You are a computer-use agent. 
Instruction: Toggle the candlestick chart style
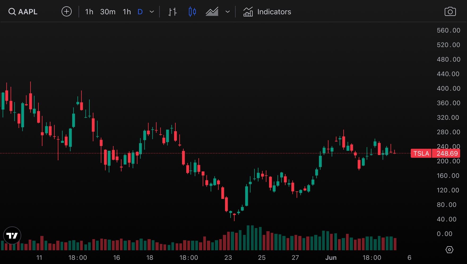click(x=192, y=12)
